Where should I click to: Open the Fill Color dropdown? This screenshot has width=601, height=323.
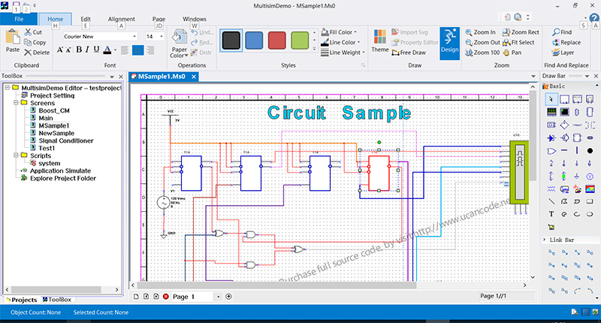(339, 32)
